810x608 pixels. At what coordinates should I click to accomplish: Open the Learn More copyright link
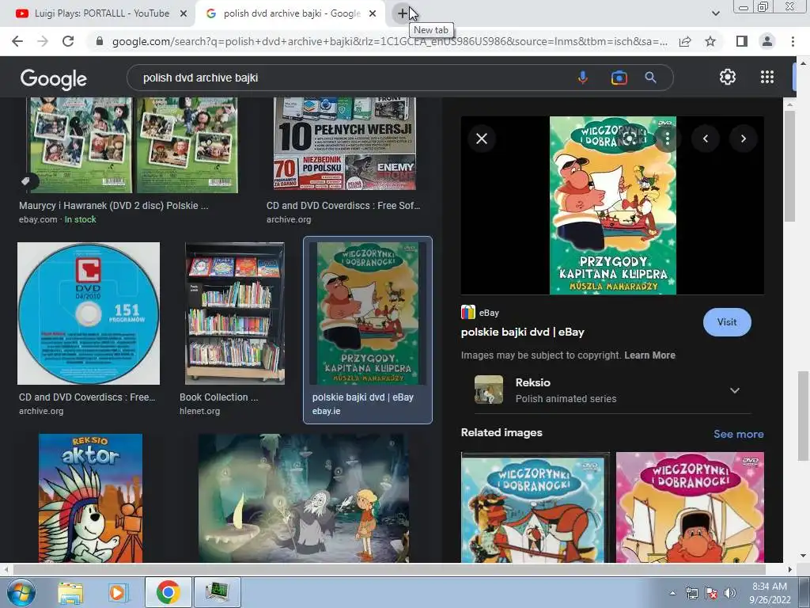[649, 355]
